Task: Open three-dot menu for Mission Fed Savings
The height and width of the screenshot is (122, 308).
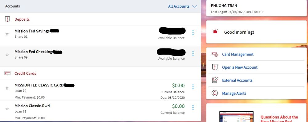Action: click(193, 33)
